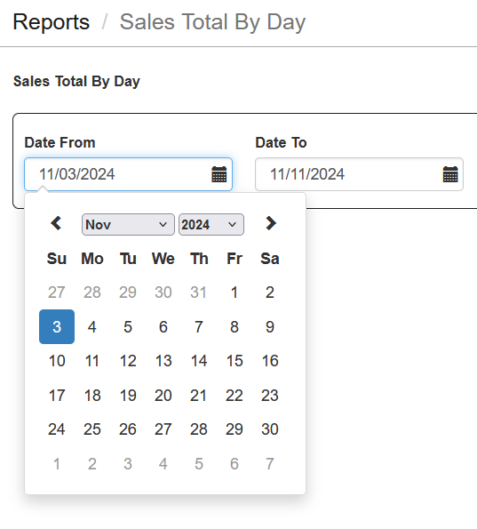Pick November 30 in the calendar
This screenshot has width=477, height=529.
tap(270, 429)
